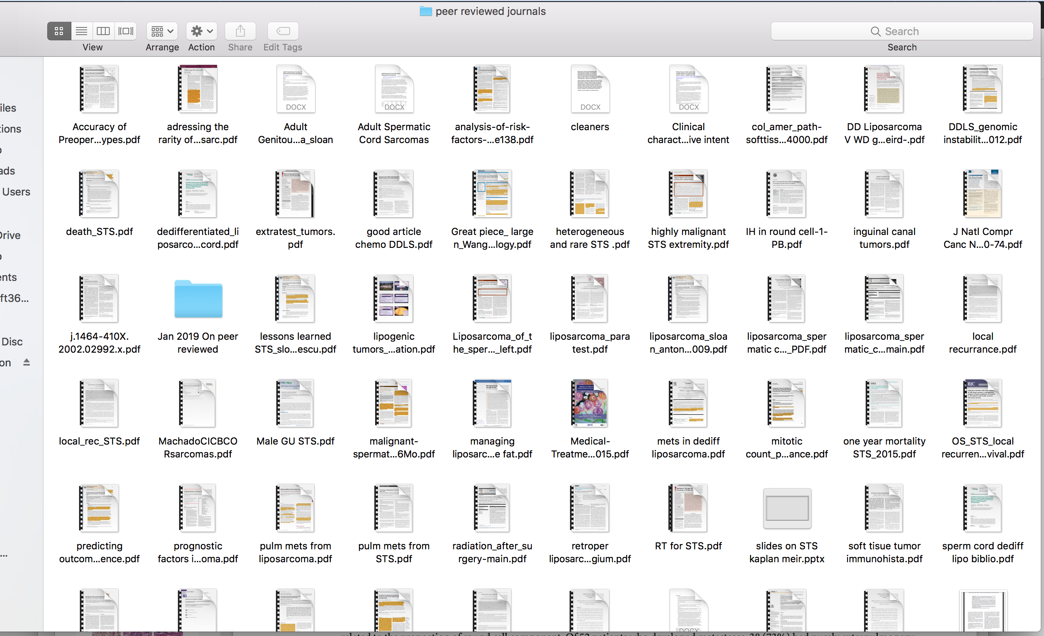This screenshot has height=636, width=1044.
Task: Click Users item in sidebar
Action: (16, 192)
